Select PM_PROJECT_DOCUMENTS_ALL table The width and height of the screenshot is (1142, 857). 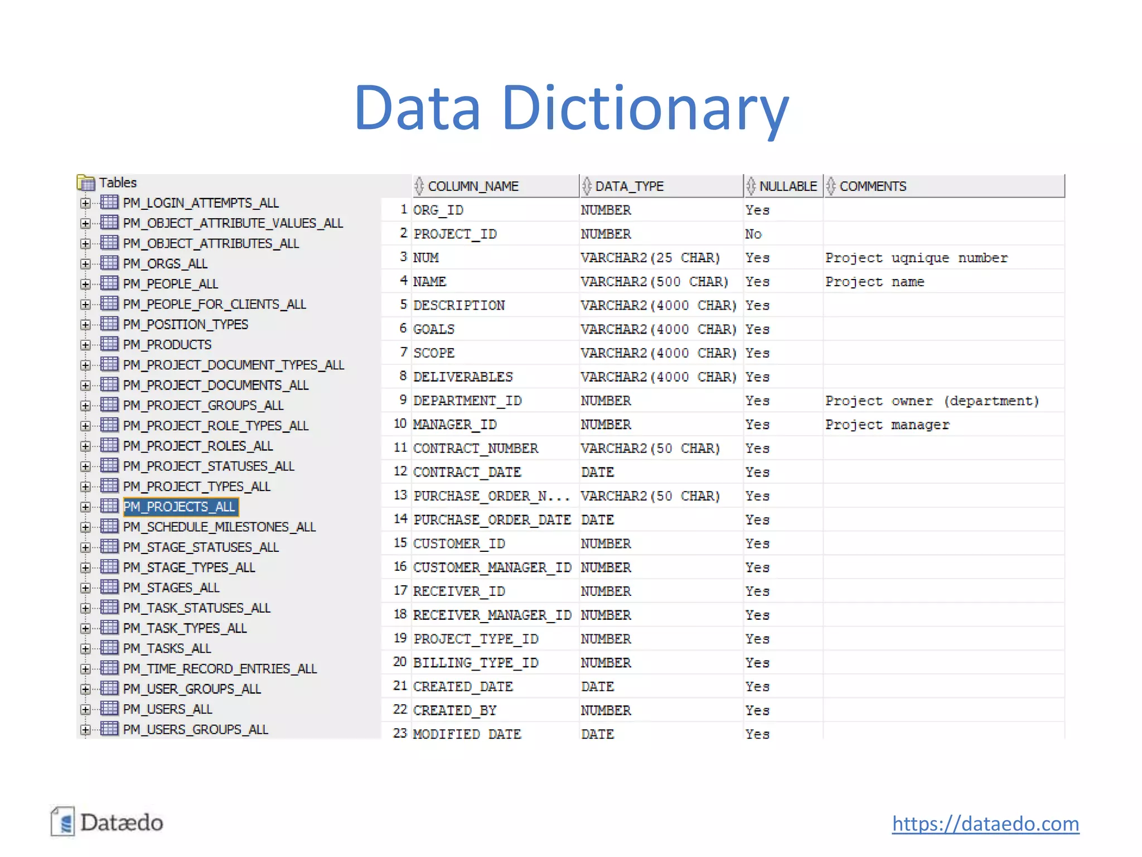point(215,385)
